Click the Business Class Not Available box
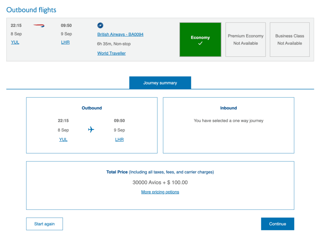Image resolution: width=322 pixels, height=237 pixels. (289, 39)
